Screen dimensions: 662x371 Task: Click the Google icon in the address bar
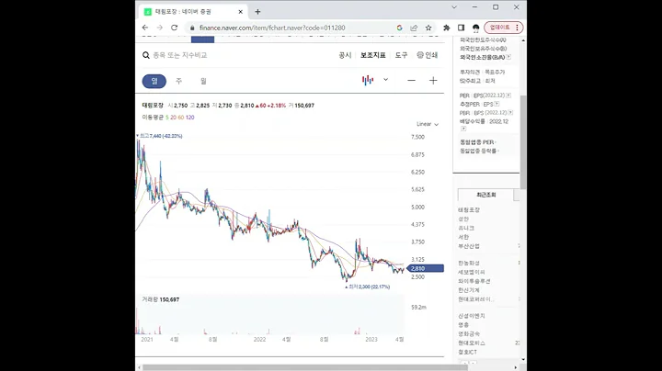point(399,28)
